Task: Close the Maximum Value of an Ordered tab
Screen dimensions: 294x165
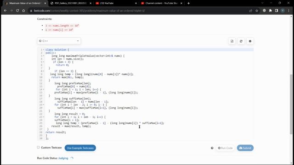Action: [45, 3]
